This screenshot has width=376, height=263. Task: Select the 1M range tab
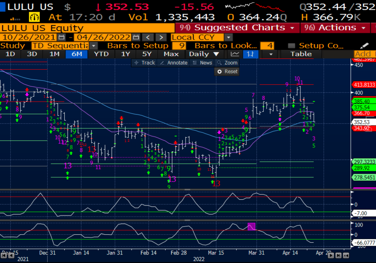(54, 54)
